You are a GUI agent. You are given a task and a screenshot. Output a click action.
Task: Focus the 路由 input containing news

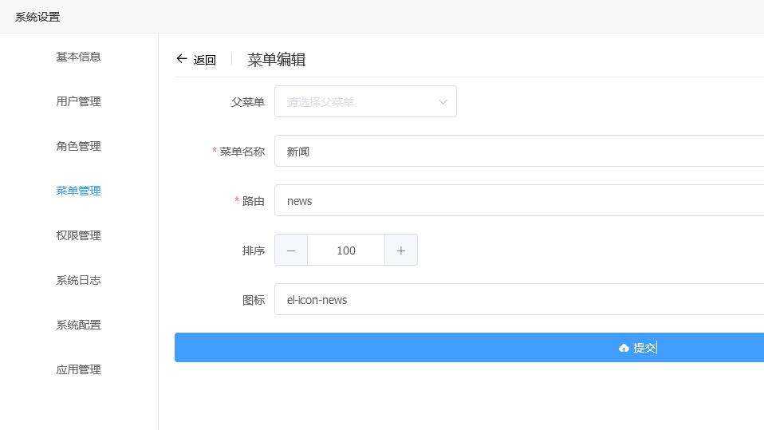point(519,200)
